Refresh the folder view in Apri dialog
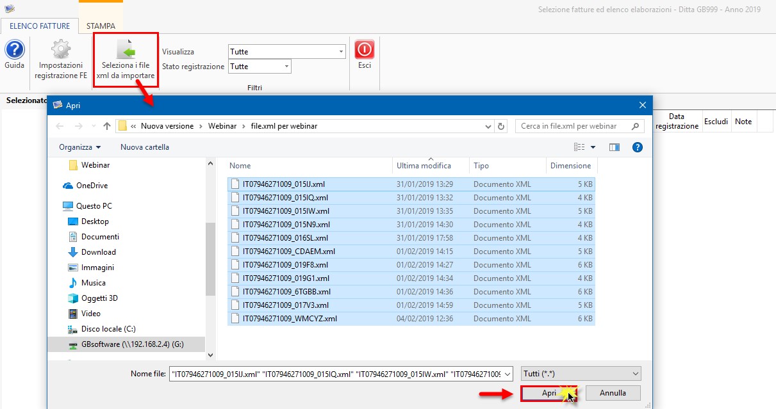 pos(502,126)
